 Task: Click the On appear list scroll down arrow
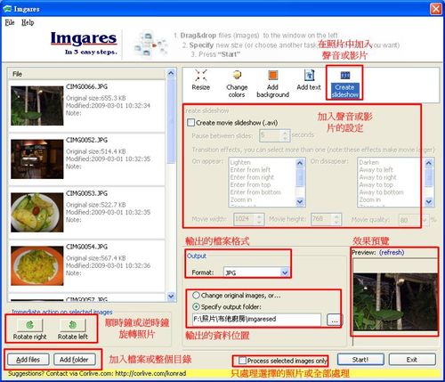(x=300, y=202)
